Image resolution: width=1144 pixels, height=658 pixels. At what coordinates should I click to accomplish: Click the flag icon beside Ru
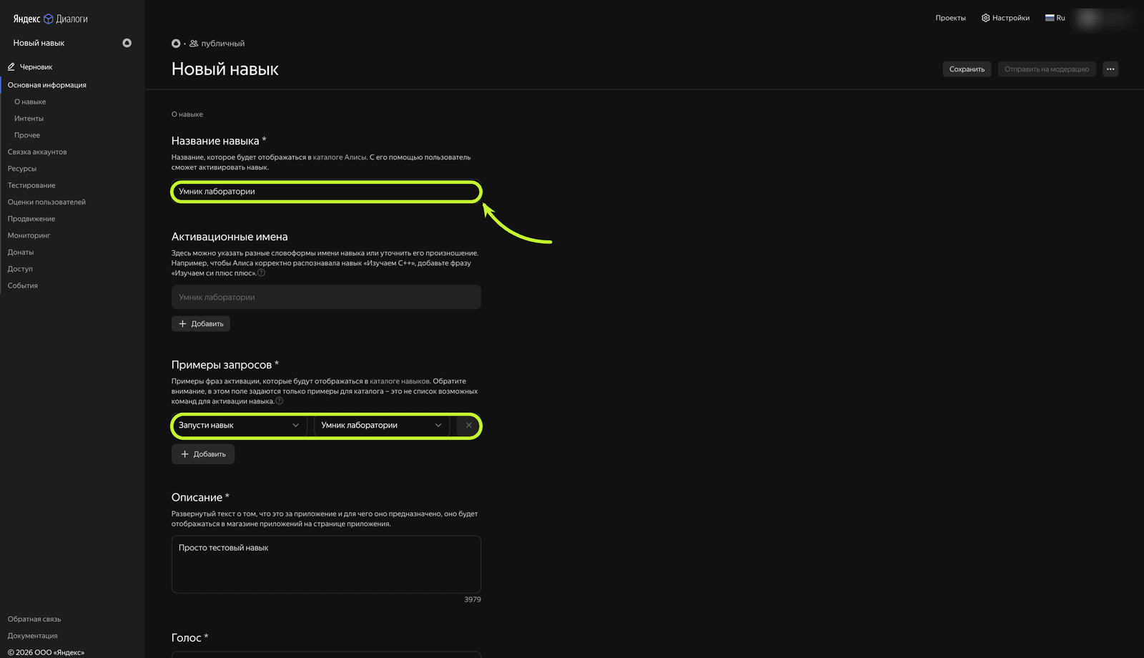[1050, 18]
